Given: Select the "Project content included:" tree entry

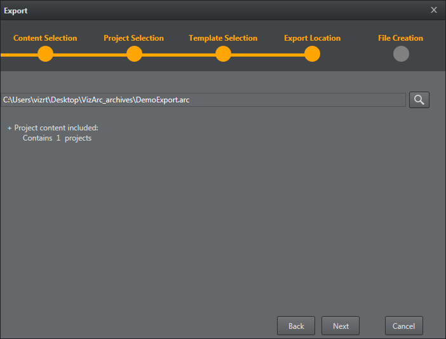Looking at the screenshot, I should point(56,128).
